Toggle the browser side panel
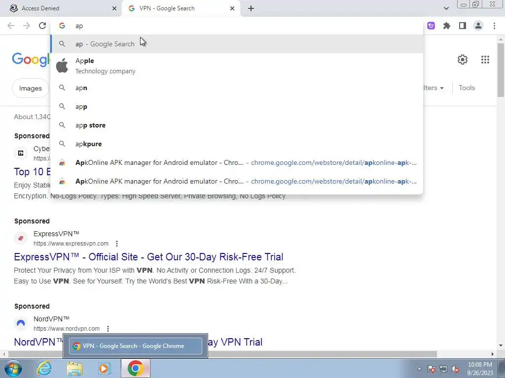505x378 pixels. pos(463,26)
